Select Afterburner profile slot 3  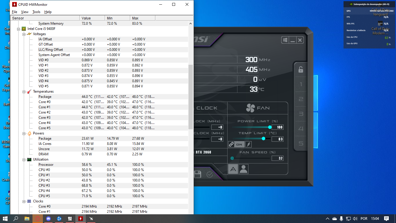pos(301,114)
